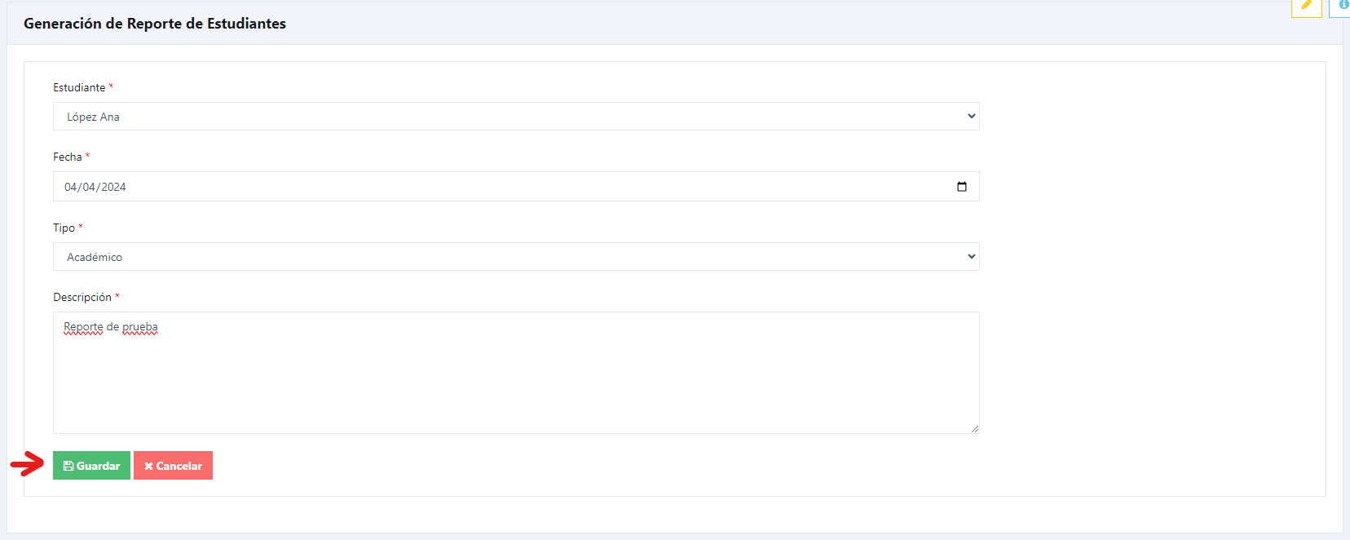Click the Descripción field label
Image resolution: width=1350 pixels, height=540 pixels.
82,297
